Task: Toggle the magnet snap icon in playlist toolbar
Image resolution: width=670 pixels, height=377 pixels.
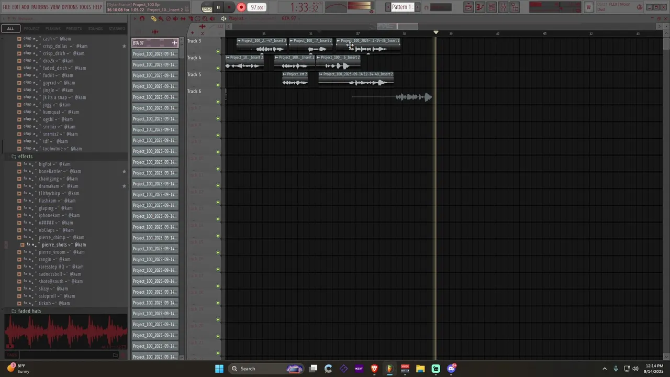Action: 142,18
